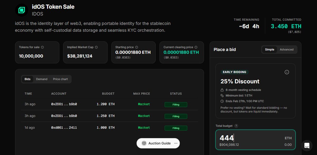Click the idOS Token Sale title
The image size is (317, 155).
(53, 7)
